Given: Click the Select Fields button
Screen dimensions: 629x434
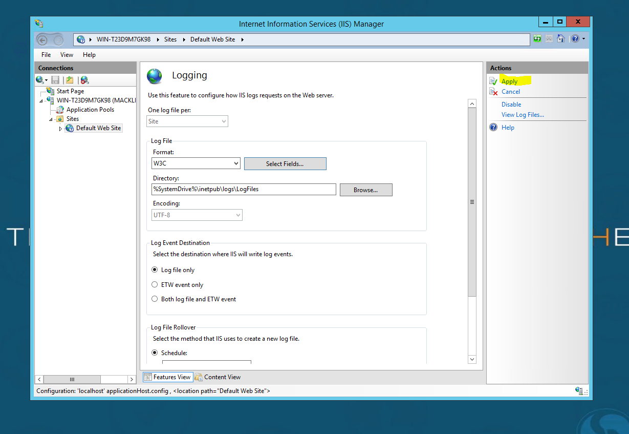Looking at the screenshot, I should click(285, 164).
